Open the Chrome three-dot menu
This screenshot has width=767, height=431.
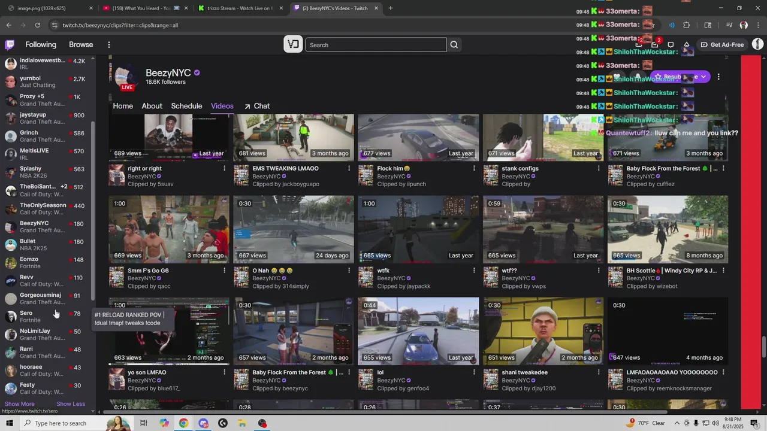point(758,25)
